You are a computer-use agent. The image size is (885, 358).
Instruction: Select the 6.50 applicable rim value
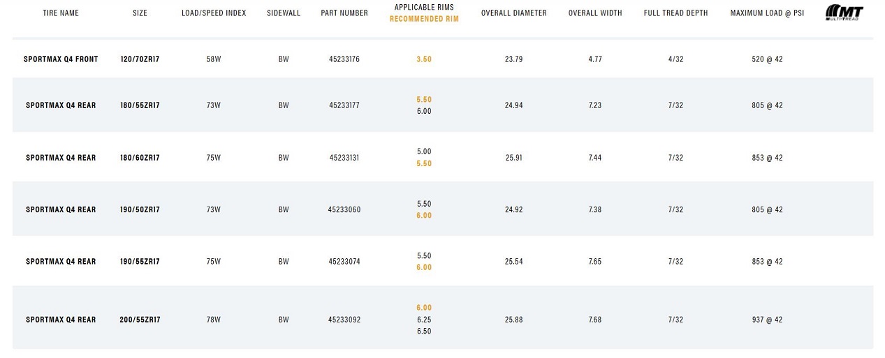pyautogui.click(x=424, y=331)
